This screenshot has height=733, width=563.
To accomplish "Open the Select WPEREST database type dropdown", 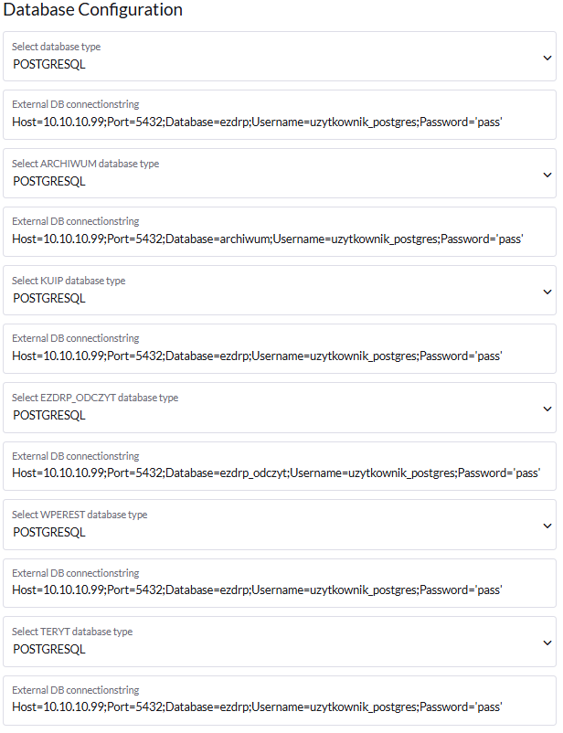I will [274, 525].
